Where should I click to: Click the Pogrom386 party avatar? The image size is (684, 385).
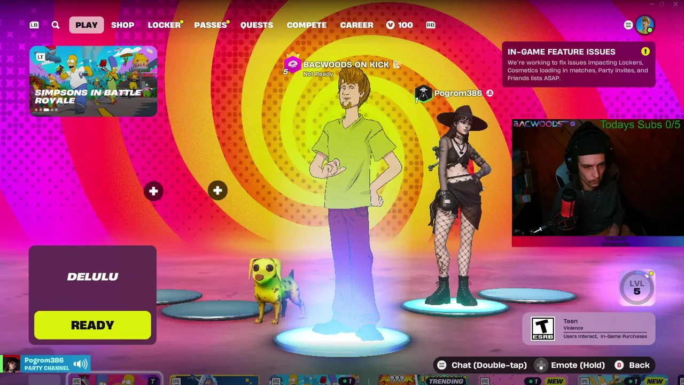click(11, 365)
